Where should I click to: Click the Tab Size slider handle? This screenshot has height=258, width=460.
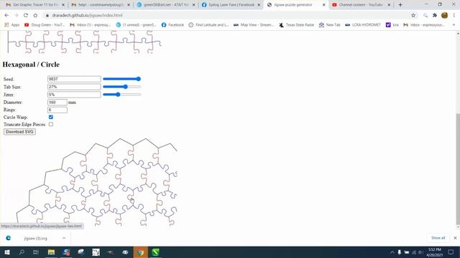pos(126,87)
